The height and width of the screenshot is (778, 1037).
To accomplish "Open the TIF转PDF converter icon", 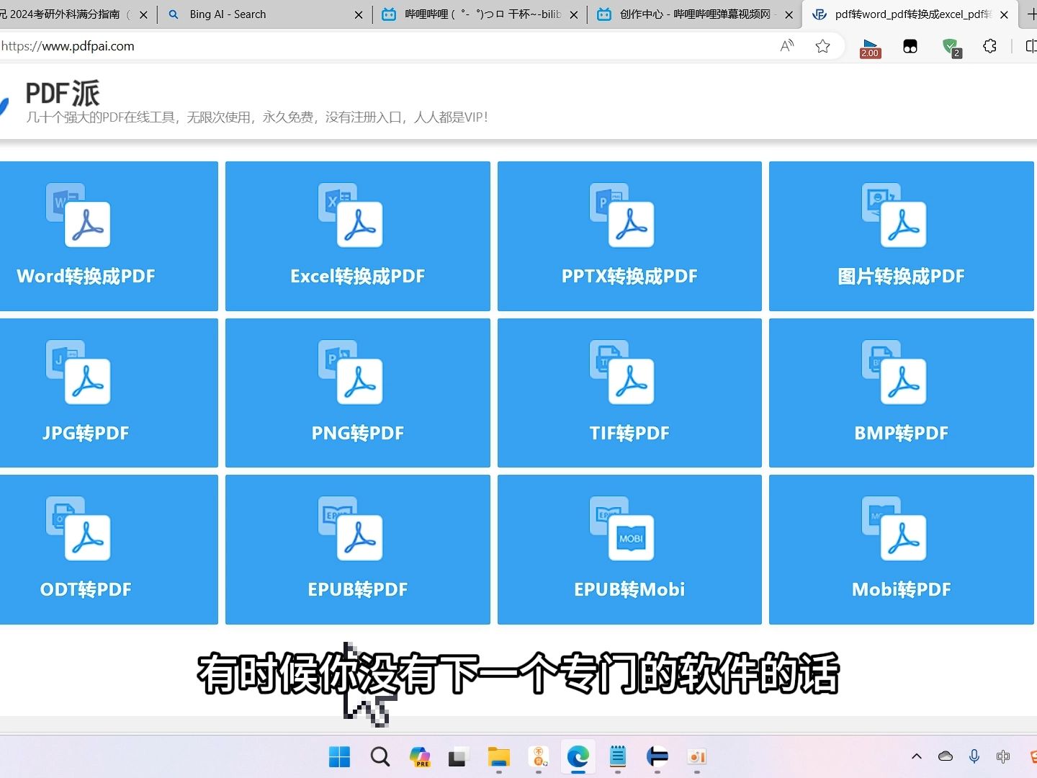I will [622, 372].
